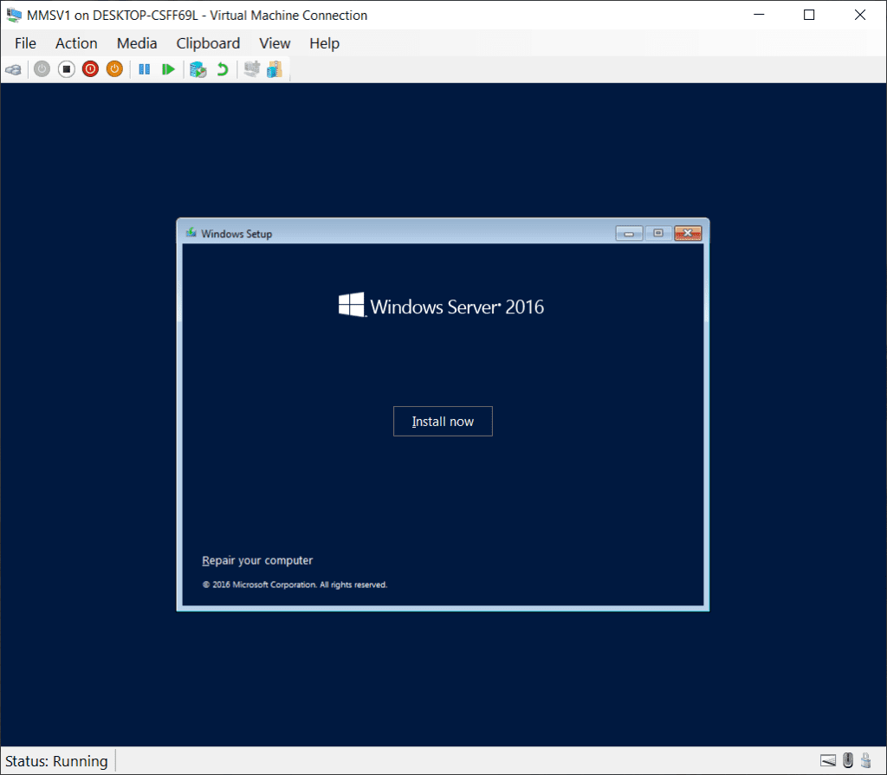The height and width of the screenshot is (775, 887).
Task: Click the Windows Setup title text
Action: click(x=236, y=234)
